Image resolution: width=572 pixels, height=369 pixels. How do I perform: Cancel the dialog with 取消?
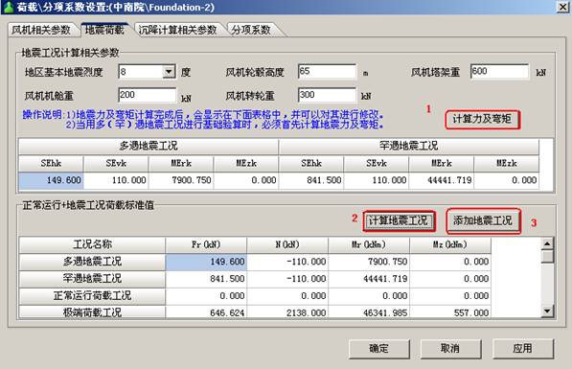click(450, 349)
